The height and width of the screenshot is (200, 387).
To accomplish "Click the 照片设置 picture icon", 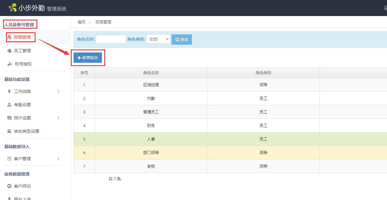I will 9,118.
